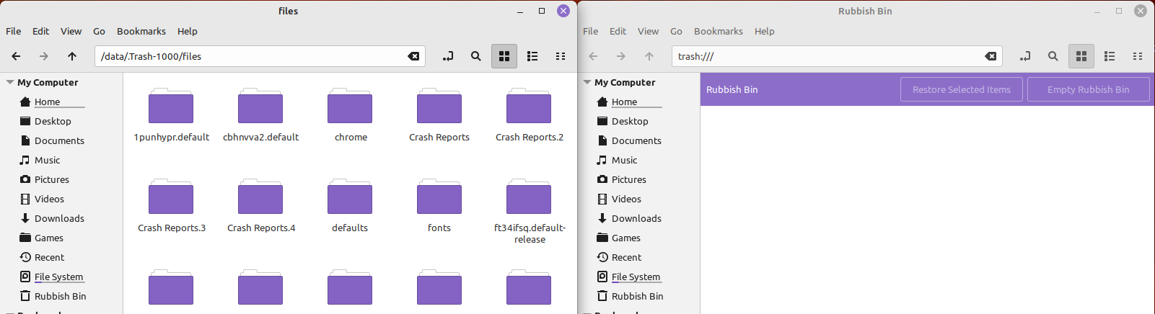Click Empty Rubbish Bin button
This screenshot has width=1155, height=314.
[x=1089, y=89]
